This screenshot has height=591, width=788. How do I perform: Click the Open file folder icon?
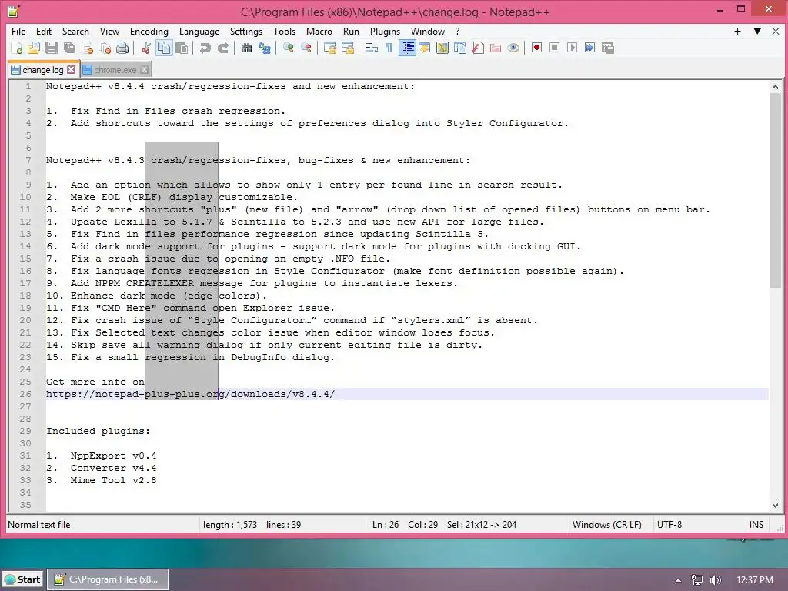[34, 48]
